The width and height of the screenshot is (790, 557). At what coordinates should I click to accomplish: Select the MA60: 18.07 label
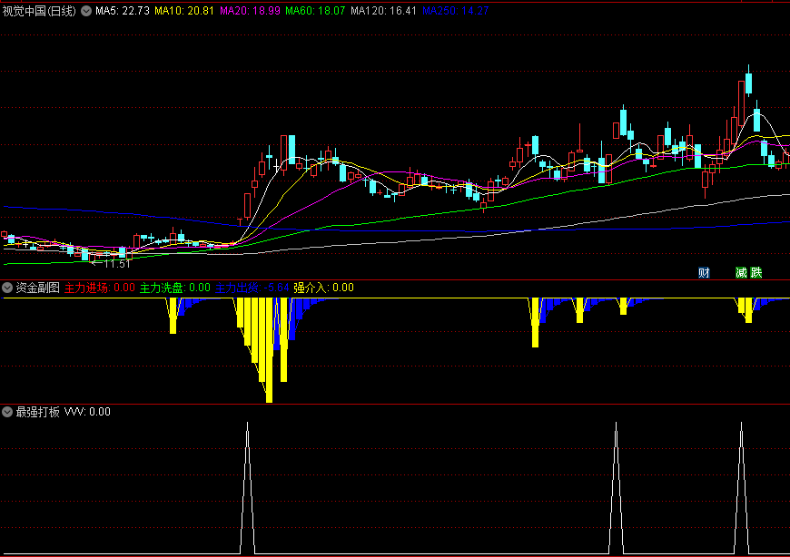click(x=315, y=11)
